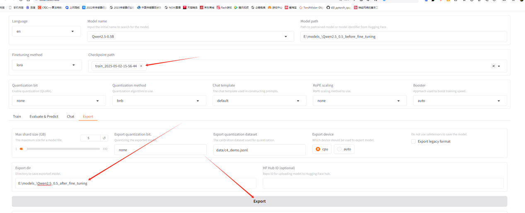Expand the Checkpoint path dropdown arrow

point(499,66)
